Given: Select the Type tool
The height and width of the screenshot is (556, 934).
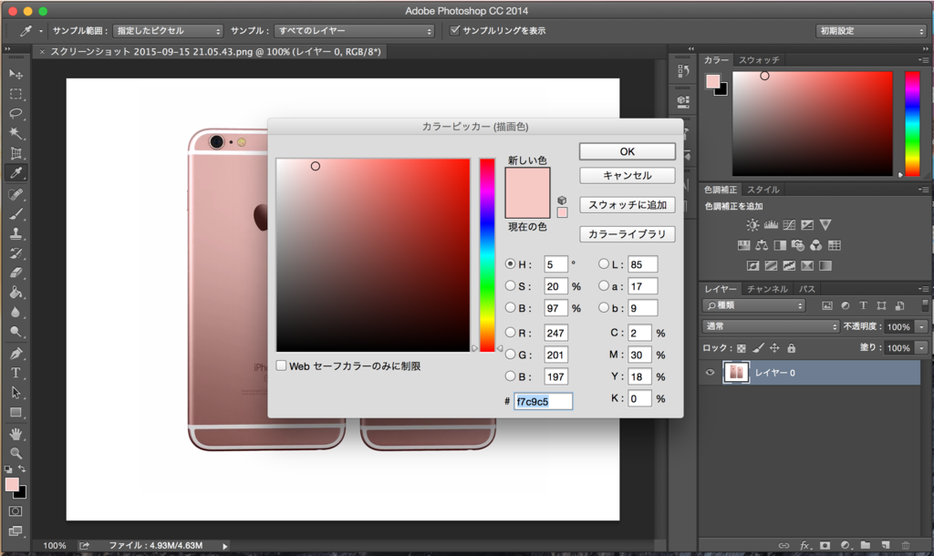Looking at the screenshot, I should (x=16, y=373).
